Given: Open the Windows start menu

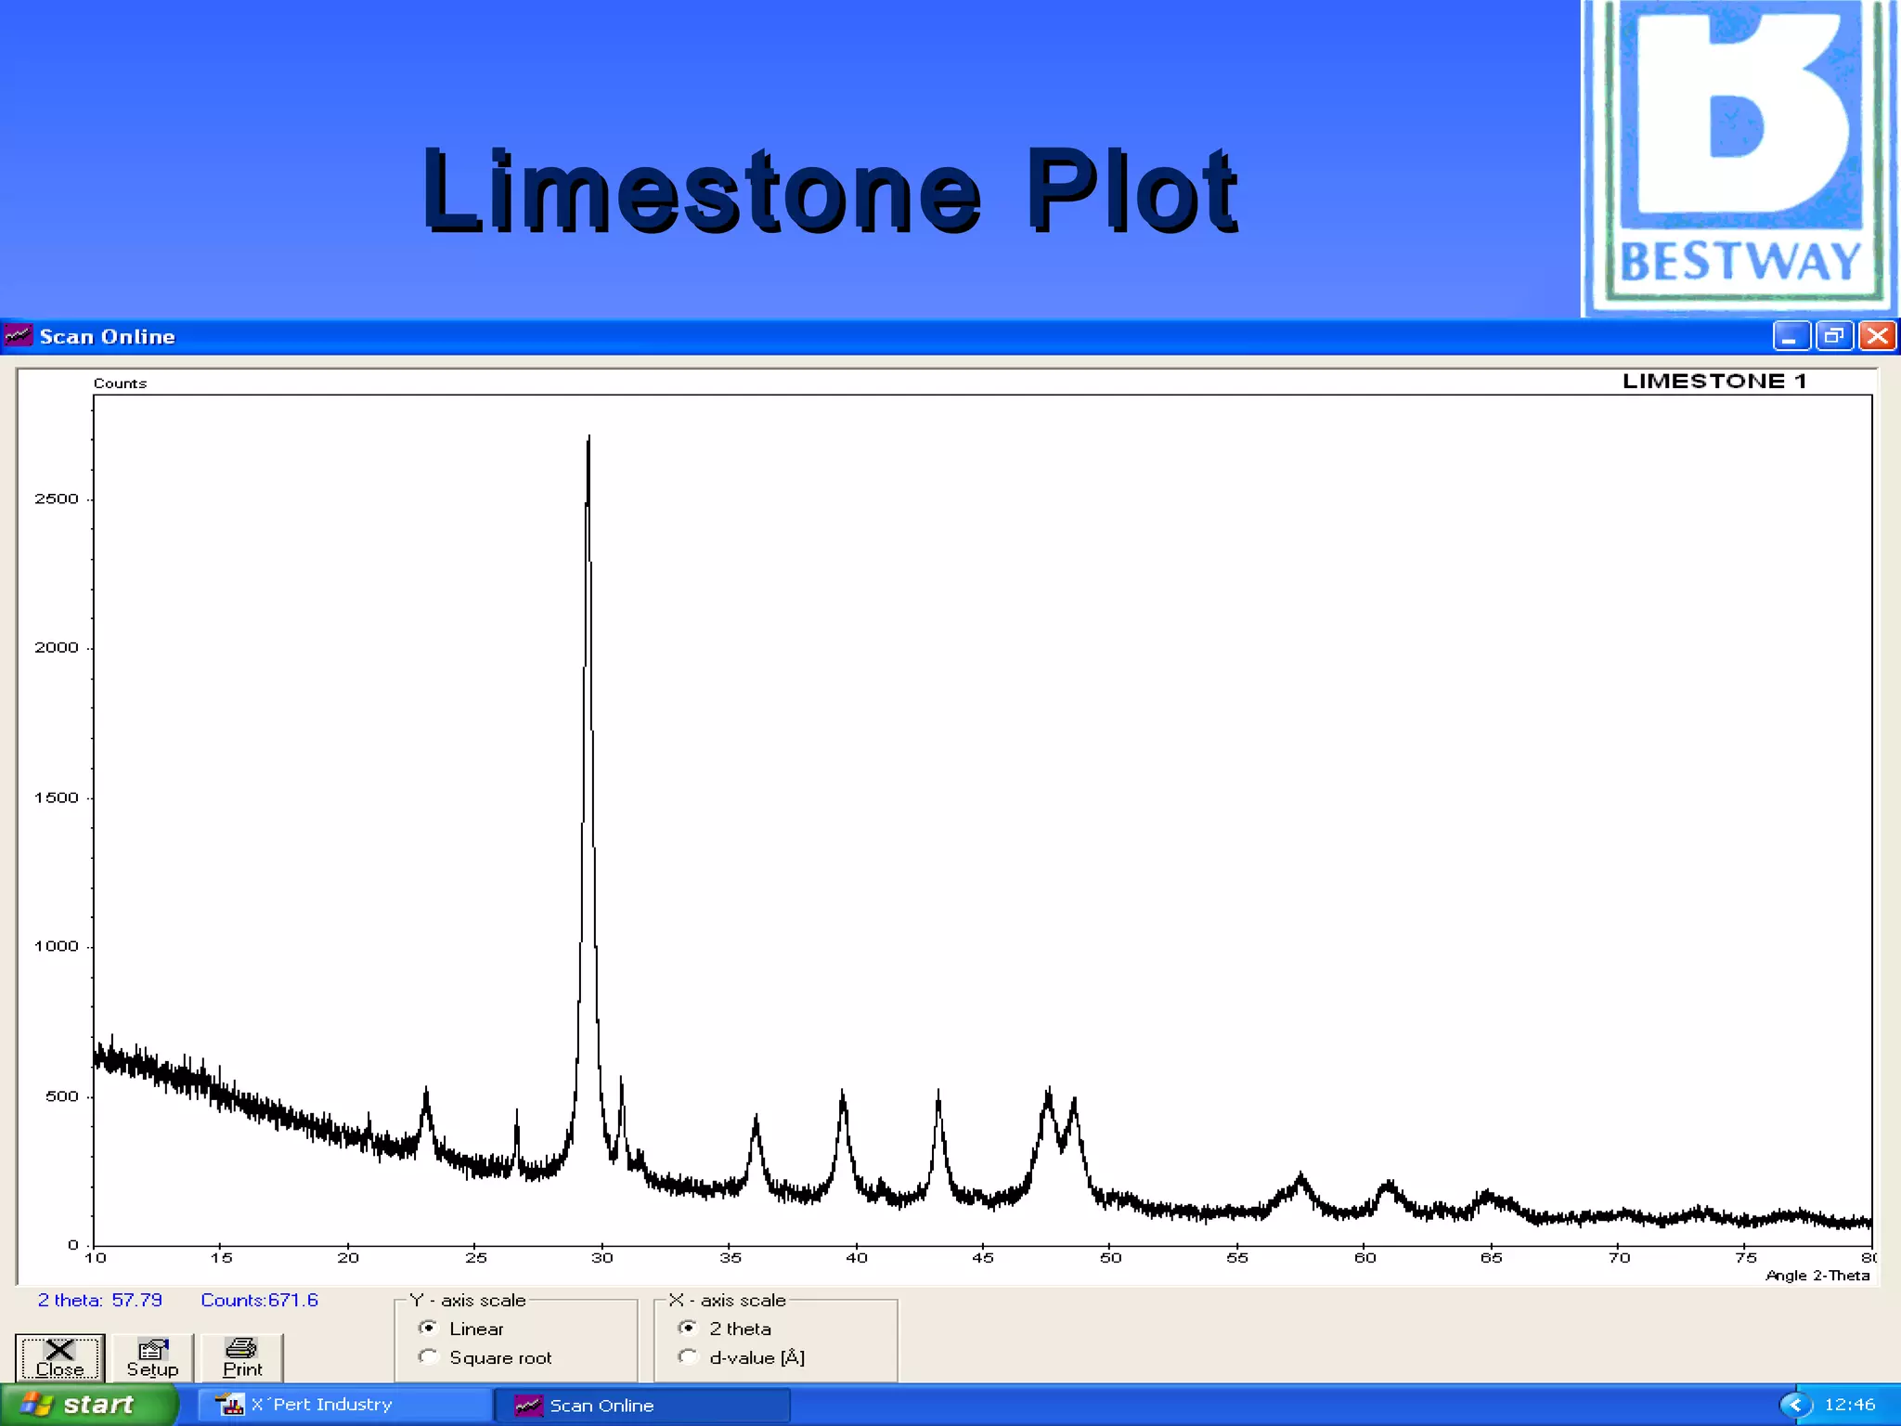Looking at the screenshot, I should click(x=88, y=1405).
